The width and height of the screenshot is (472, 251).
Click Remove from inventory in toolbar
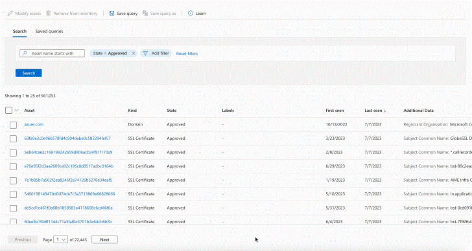pos(71,13)
